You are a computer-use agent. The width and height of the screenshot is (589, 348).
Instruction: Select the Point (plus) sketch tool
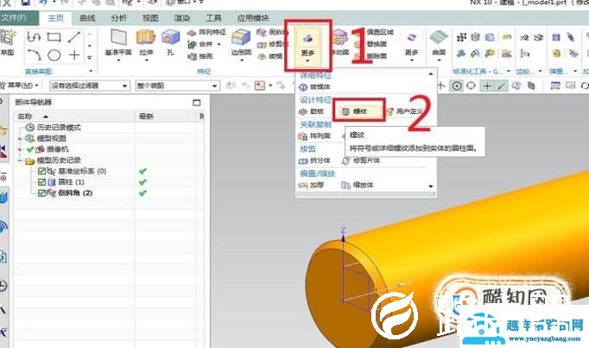(74, 55)
